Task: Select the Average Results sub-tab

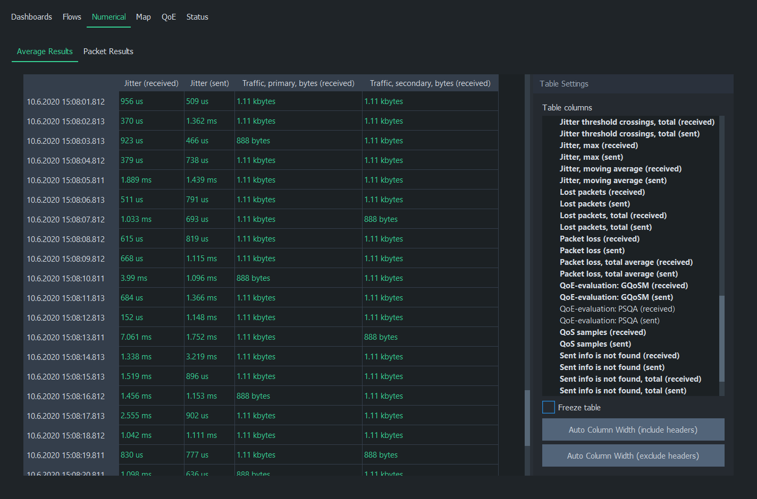Action: (45, 51)
